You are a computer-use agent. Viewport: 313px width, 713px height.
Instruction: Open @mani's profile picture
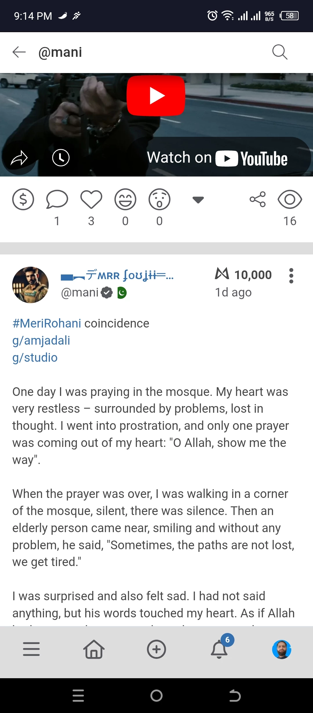(x=30, y=285)
